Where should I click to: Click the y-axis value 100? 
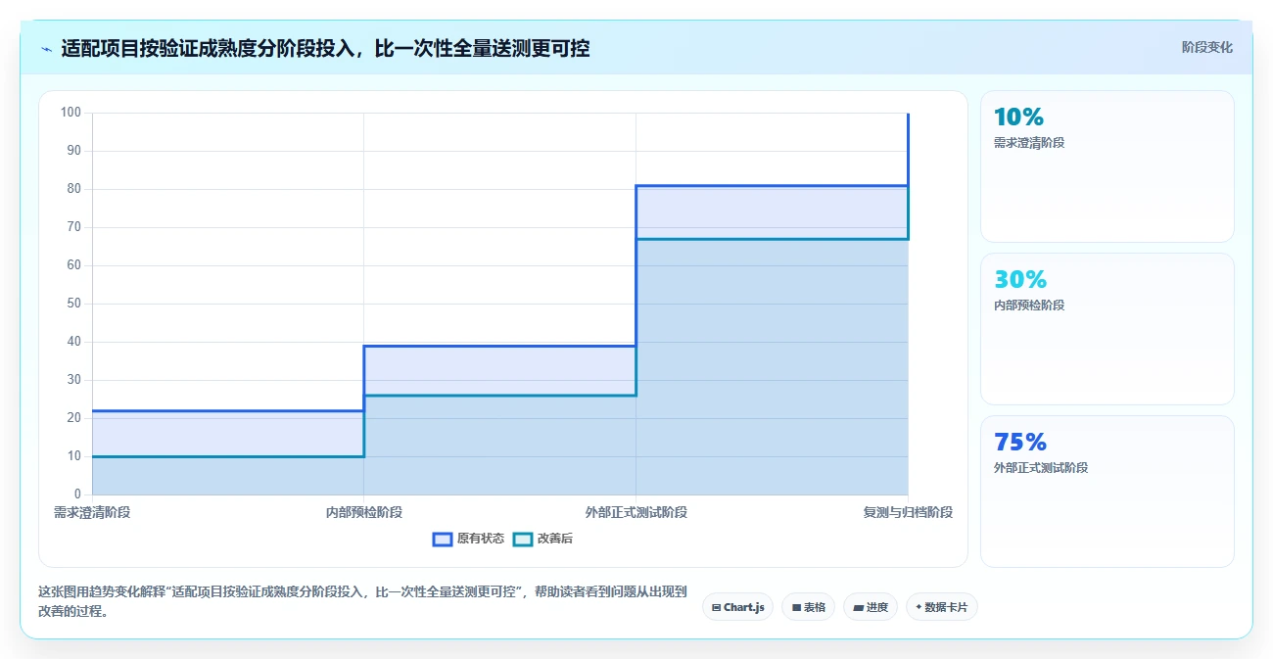(x=71, y=113)
